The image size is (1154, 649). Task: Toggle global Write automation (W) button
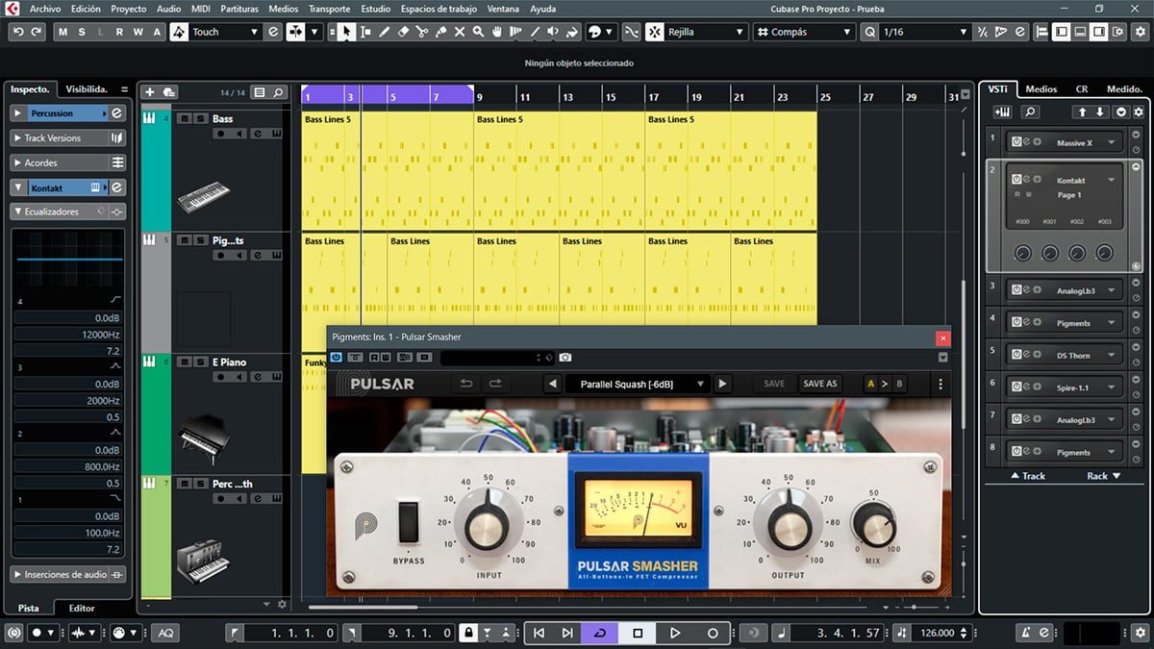(139, 32)
